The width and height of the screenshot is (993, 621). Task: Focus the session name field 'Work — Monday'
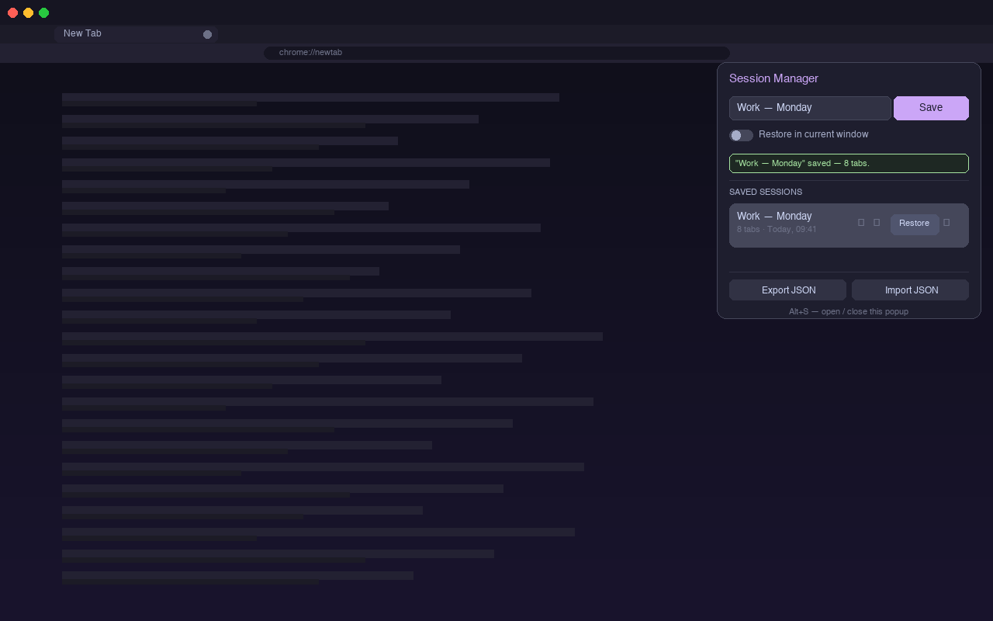pyautogui.click(x=810, y=108)
